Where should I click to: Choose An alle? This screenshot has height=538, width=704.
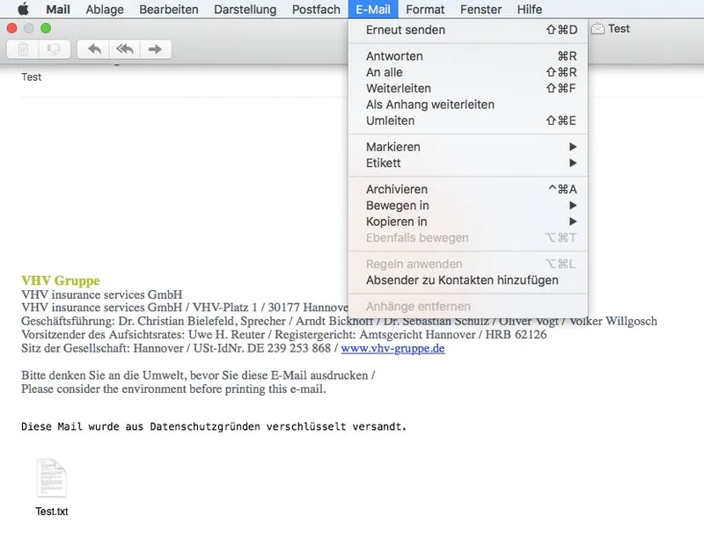click(x=468, y=72)
